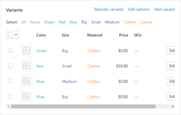Click the Color column header
This screenshot has height=115, width=181.
[41, 35]
